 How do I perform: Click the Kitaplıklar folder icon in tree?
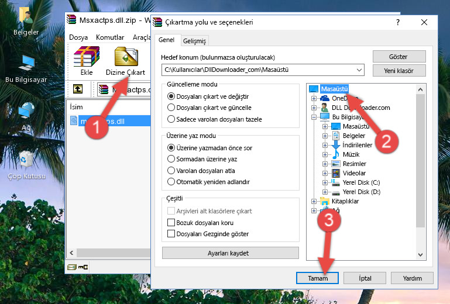[325, 201]
